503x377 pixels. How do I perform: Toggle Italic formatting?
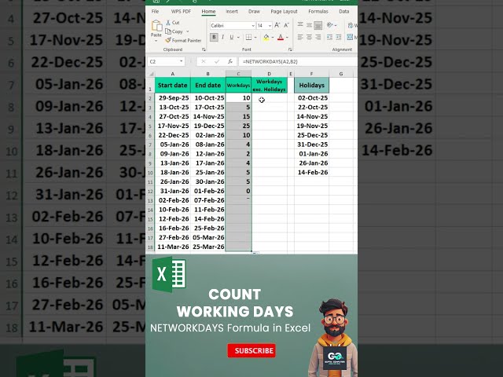pyautogui.click(x=222, y=37)
